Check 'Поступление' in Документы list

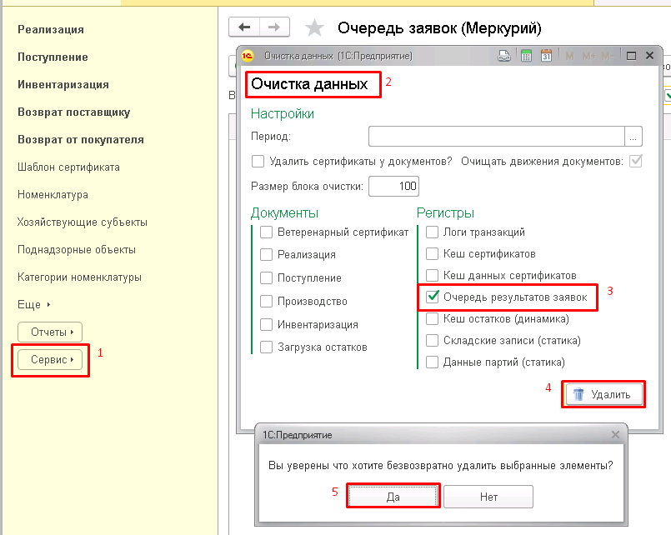[x=266, y=278]
